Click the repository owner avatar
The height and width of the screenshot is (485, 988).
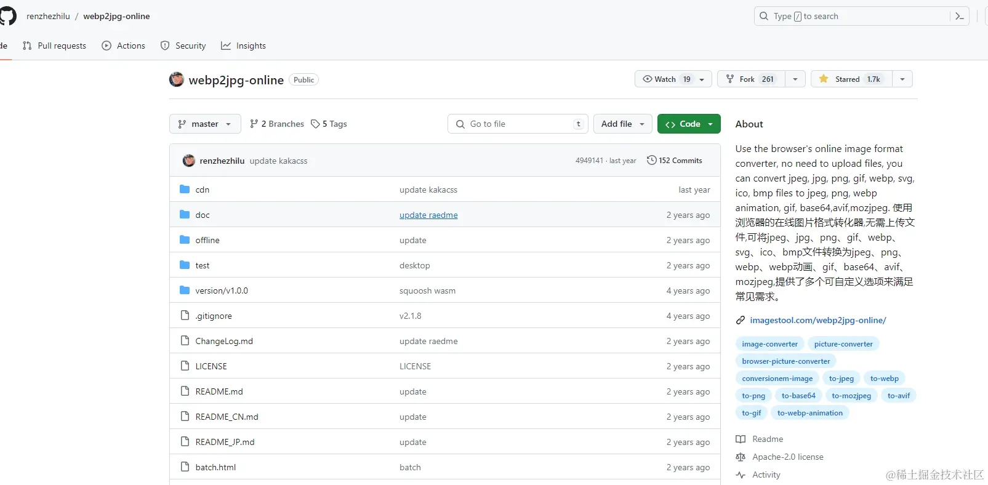point(177,79)
